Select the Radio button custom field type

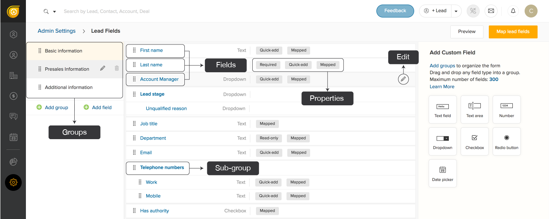(x=507, y=141)
